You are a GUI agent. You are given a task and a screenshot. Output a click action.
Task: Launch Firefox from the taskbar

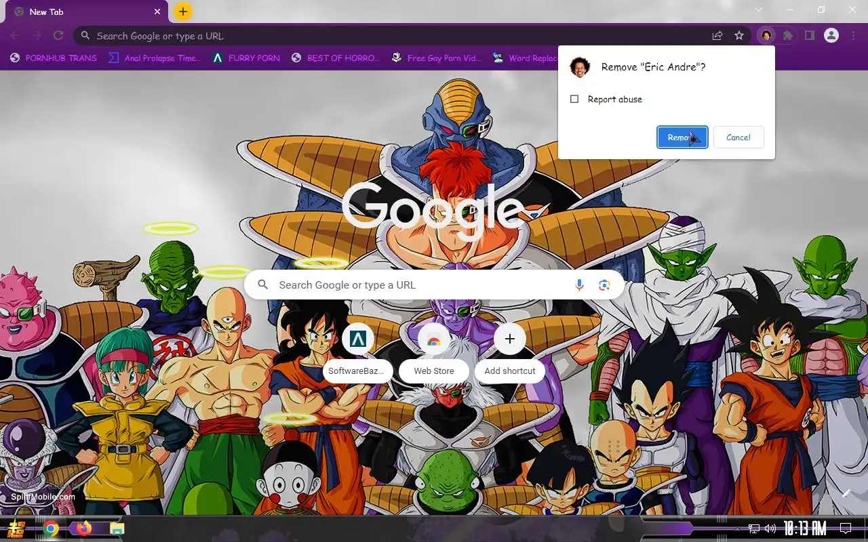point(84,528)
